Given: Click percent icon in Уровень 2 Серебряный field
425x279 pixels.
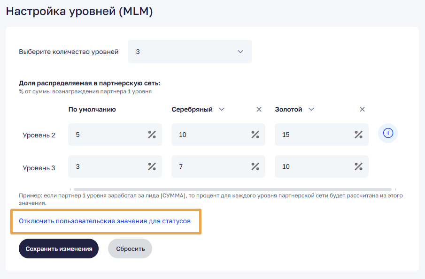Looking at the screenshot, I should (255, 135).
